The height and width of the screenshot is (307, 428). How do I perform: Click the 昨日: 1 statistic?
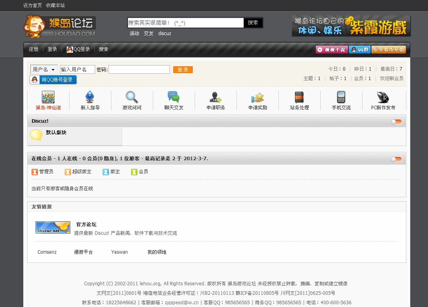pos(362,69)
